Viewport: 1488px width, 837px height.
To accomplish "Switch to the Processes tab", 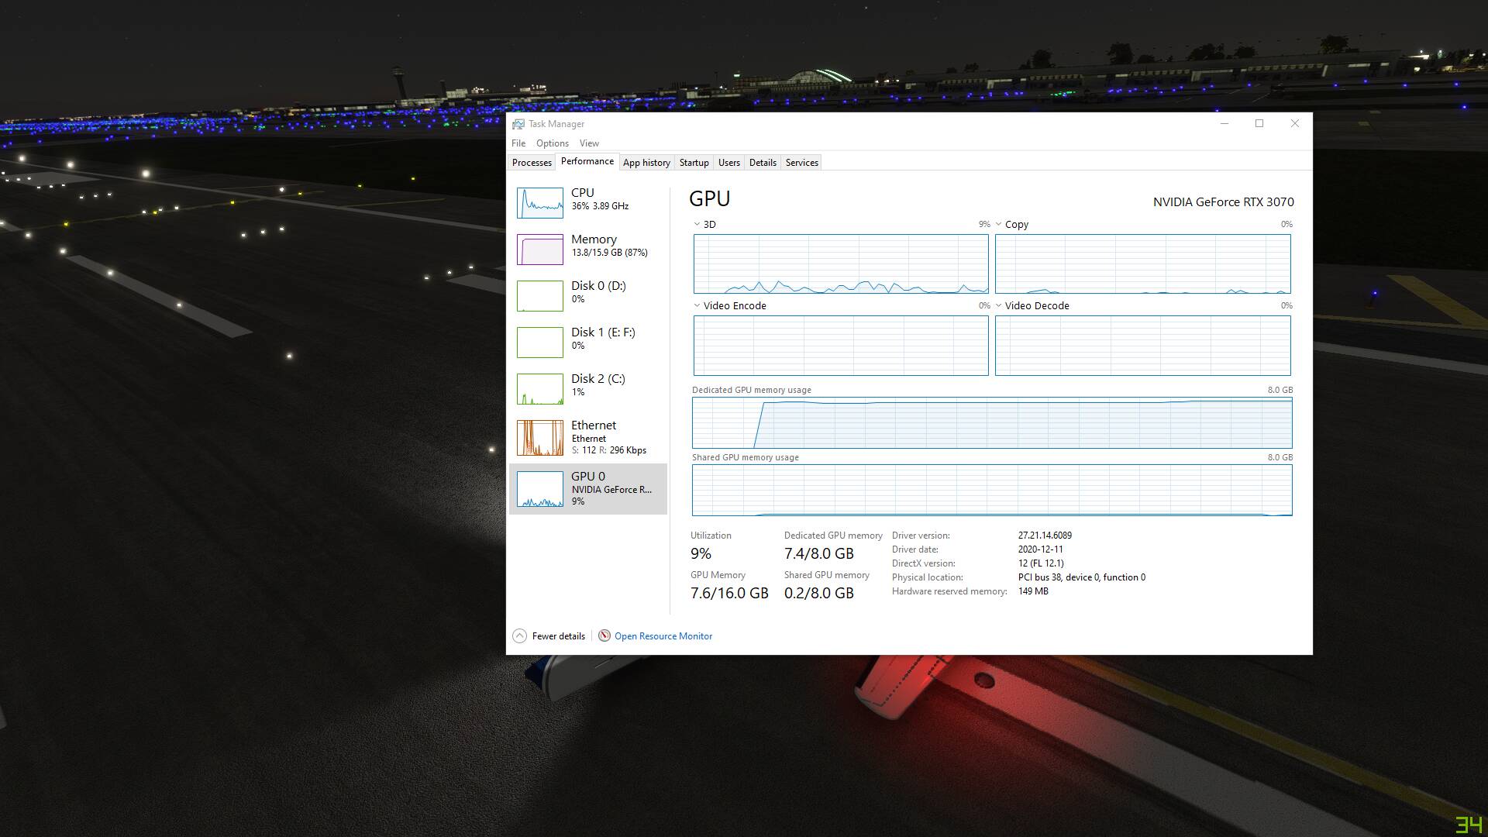I will 532,163.
